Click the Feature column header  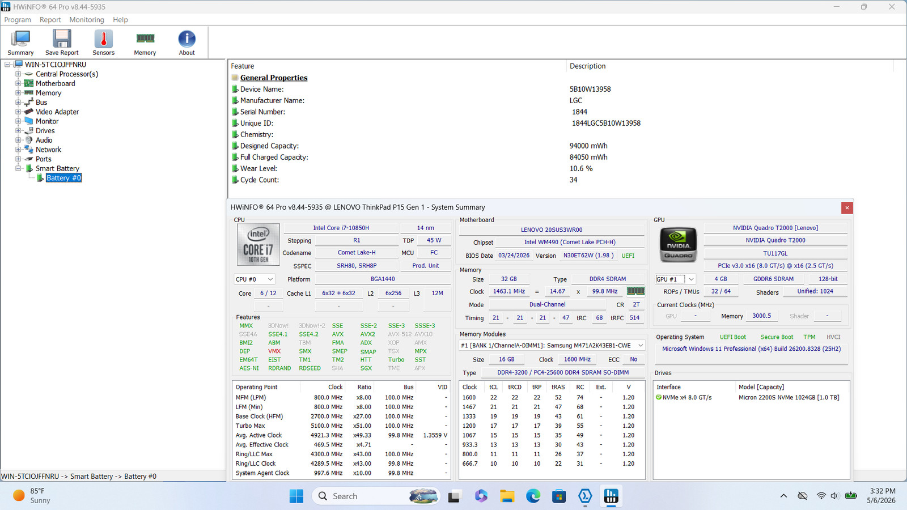397,66
